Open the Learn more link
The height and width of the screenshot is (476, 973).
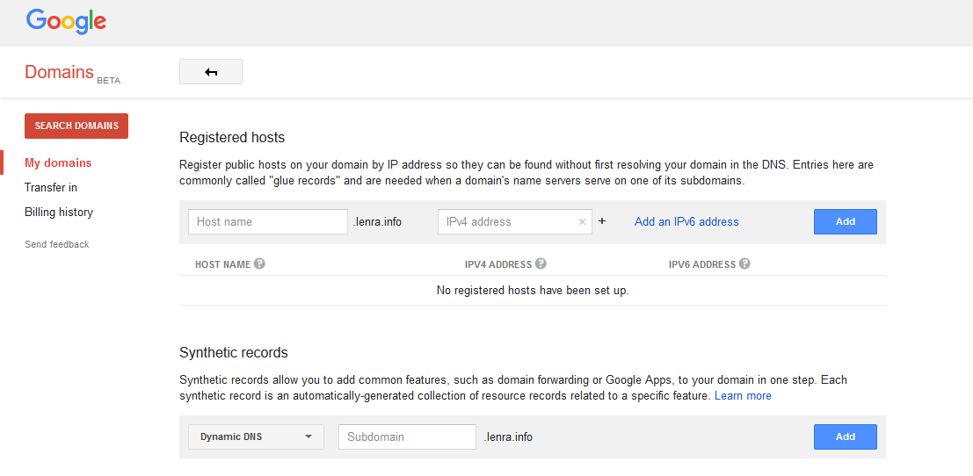pyautogui.click(x=743, y=396)
